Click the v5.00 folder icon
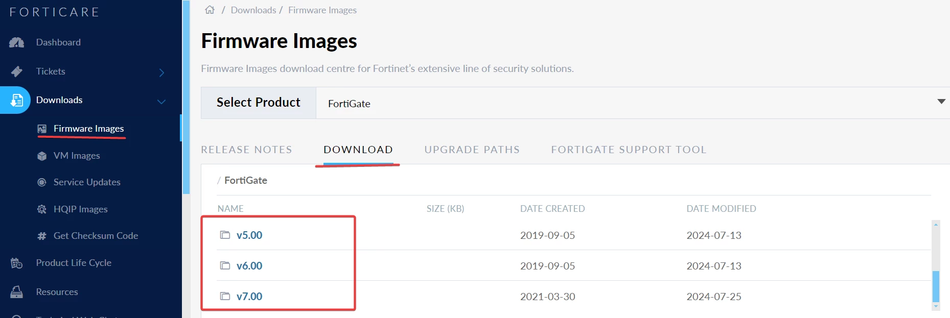The width and height of the screenshot is (950, 318). point(225,235)
